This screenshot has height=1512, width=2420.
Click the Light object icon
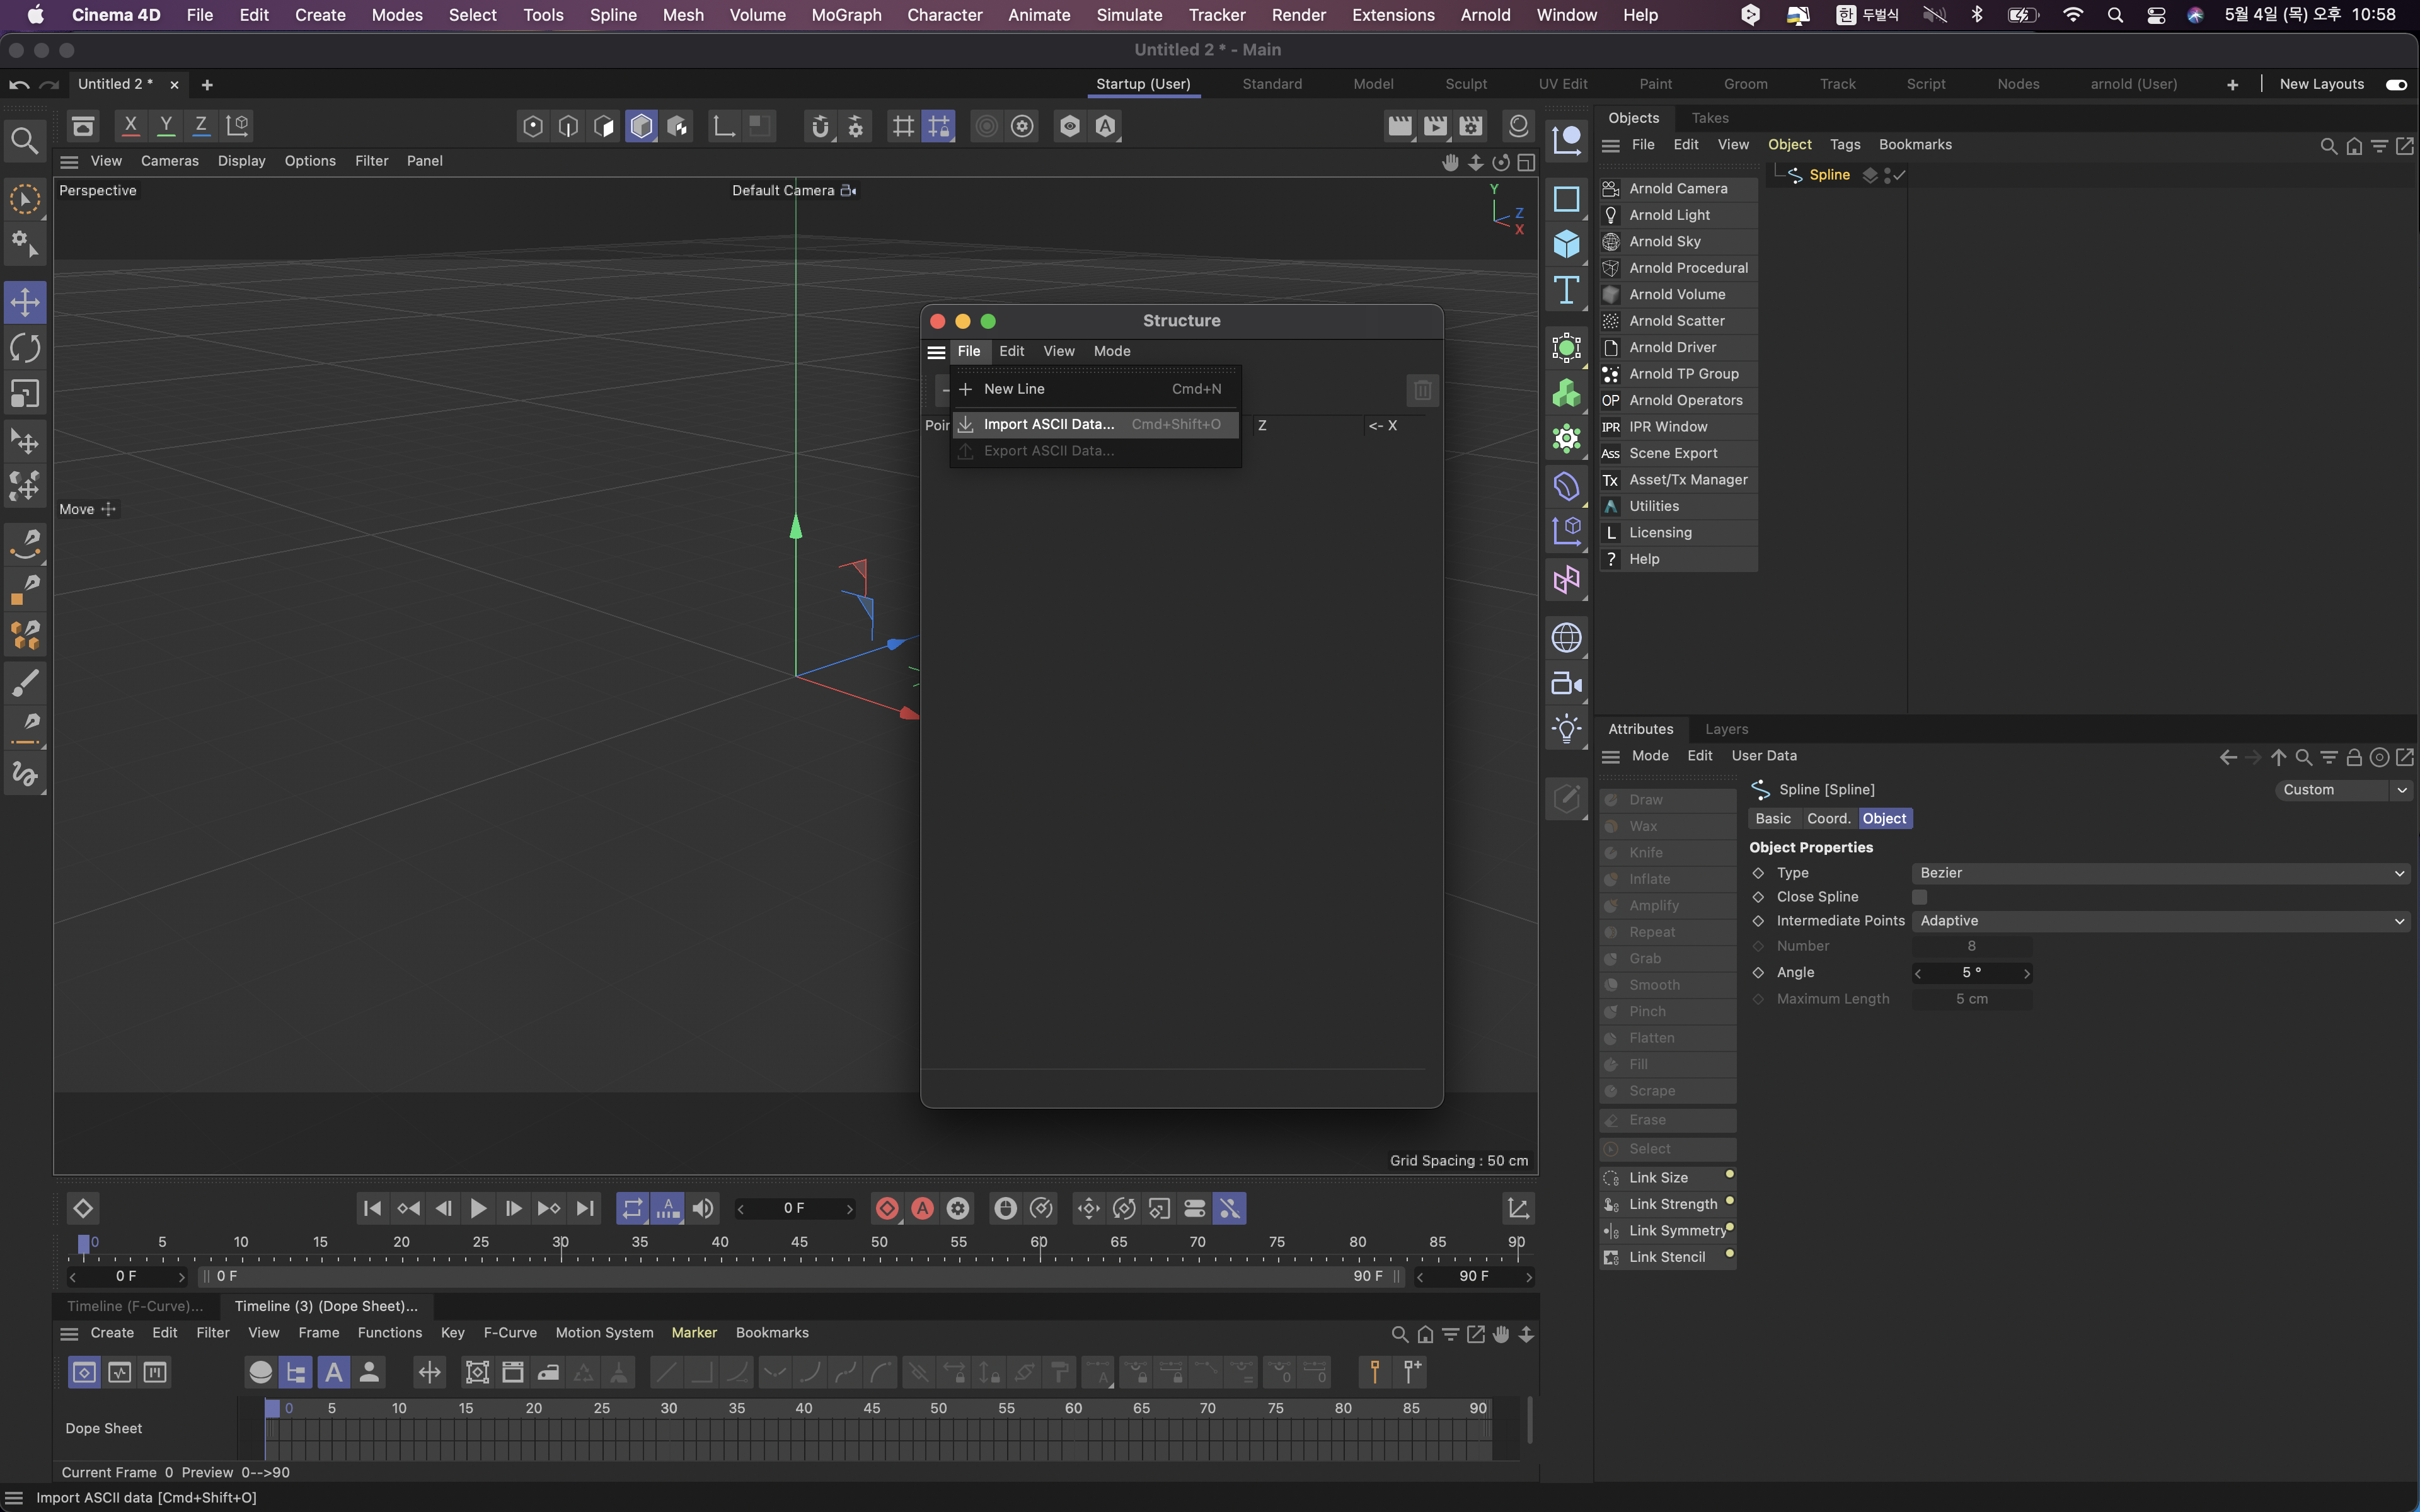tap(1566, 729)
